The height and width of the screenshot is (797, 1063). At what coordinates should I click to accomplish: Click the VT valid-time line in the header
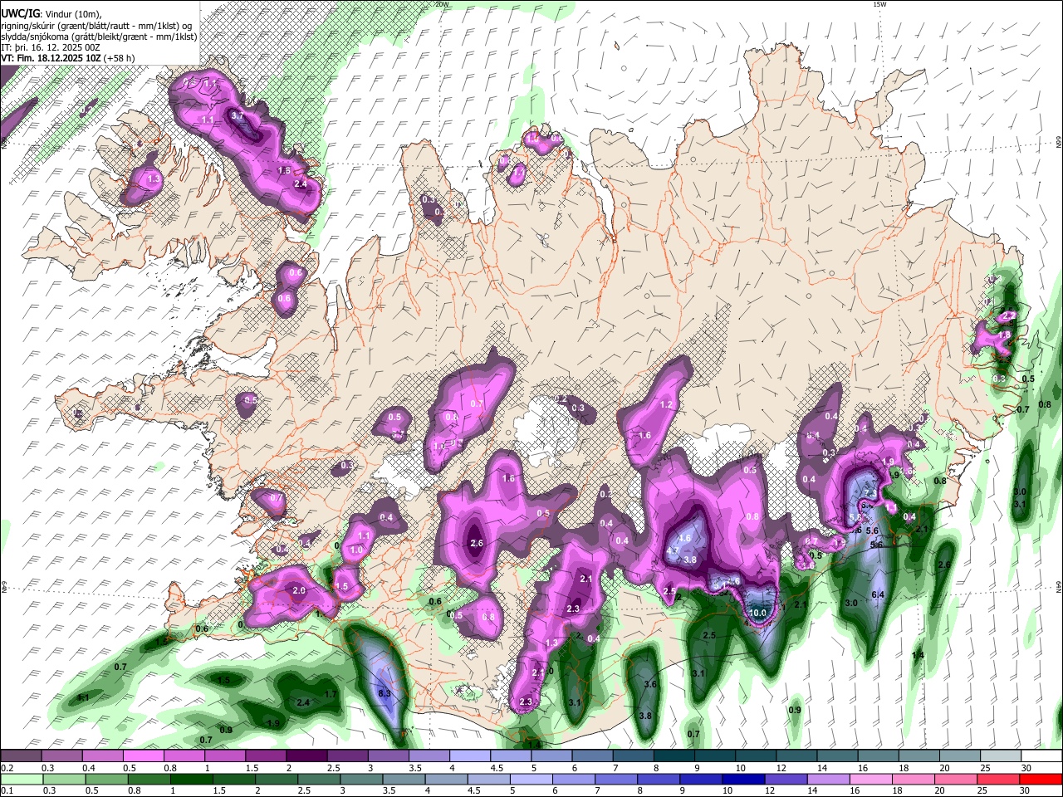pyautogui.click(x=67, y=58)
